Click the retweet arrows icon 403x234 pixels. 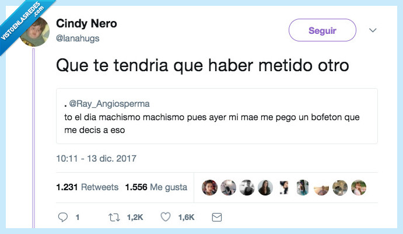click(114, 218)
